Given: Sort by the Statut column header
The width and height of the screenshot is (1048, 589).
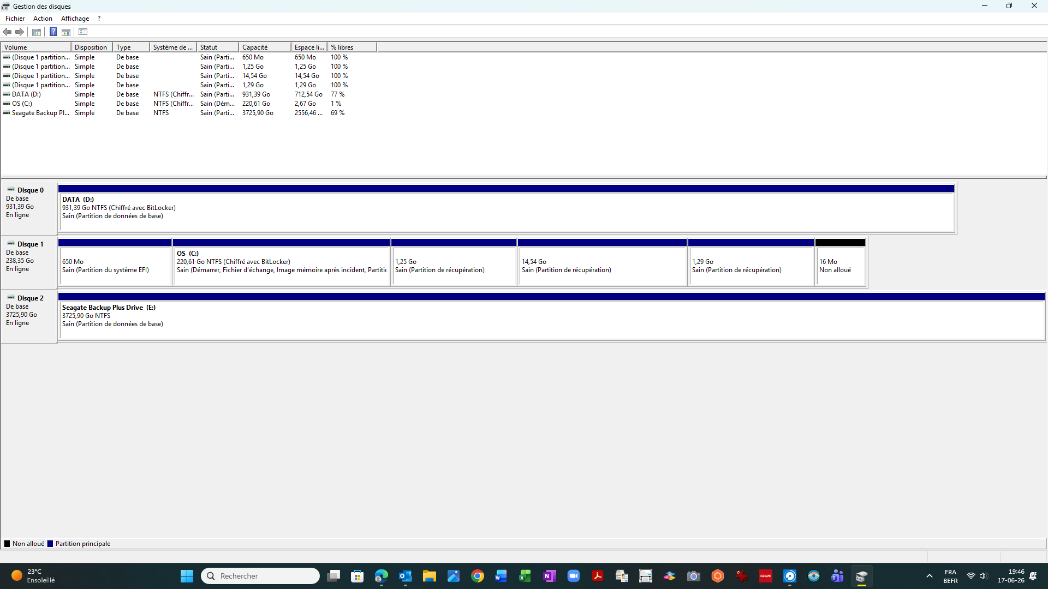Looking at the screenshot, I should click(x=218, y=47).
